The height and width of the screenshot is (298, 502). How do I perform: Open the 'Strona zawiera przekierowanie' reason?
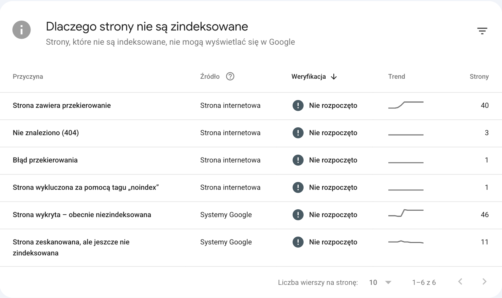pyautogui.click(x=62, y=105)
